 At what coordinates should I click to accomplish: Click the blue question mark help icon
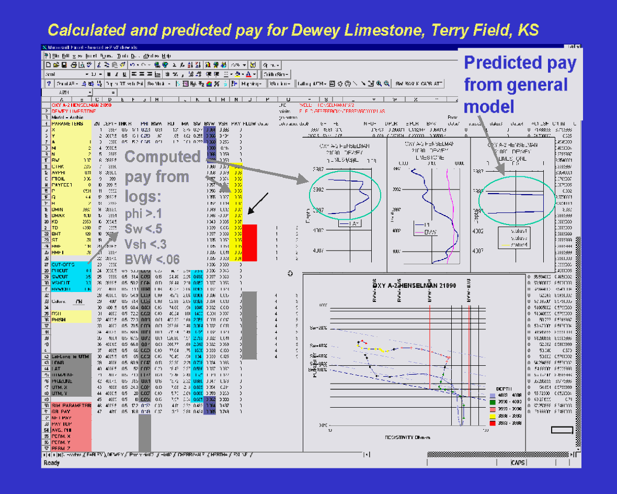[48, 83]
